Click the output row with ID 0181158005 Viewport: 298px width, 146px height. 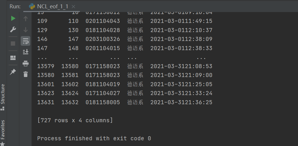(125, 102)
